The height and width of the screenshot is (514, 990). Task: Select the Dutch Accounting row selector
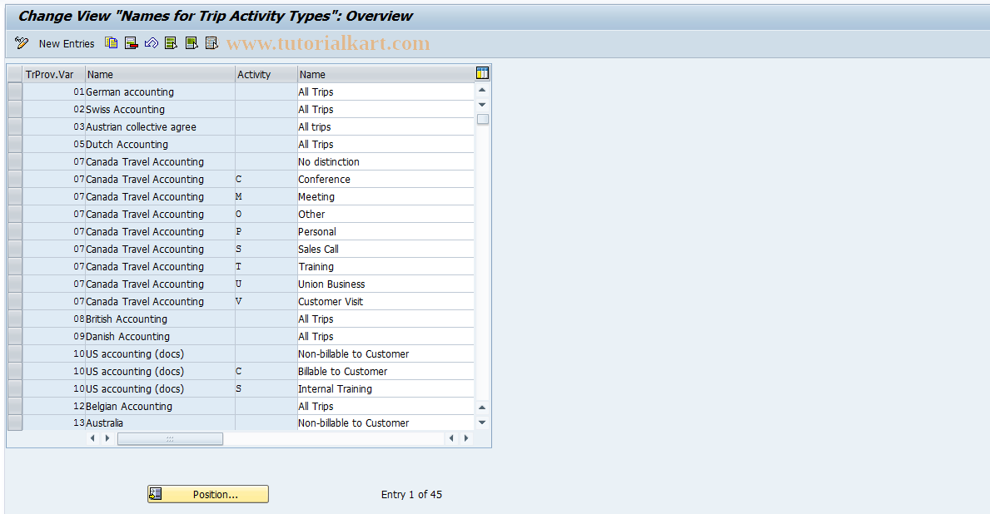[x=15, y=144]
